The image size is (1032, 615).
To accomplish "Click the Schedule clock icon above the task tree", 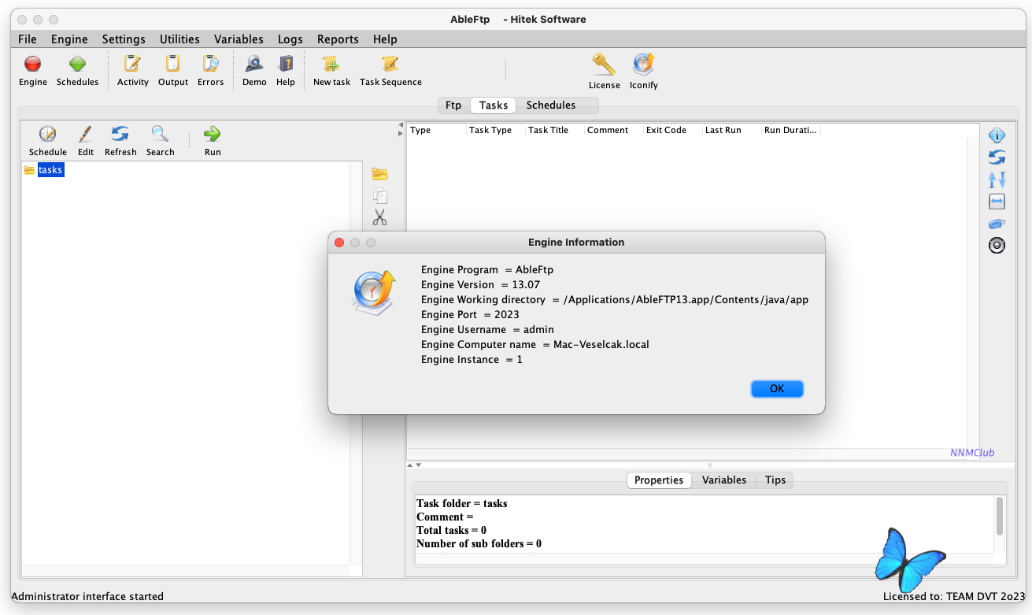I will (47, 135).
